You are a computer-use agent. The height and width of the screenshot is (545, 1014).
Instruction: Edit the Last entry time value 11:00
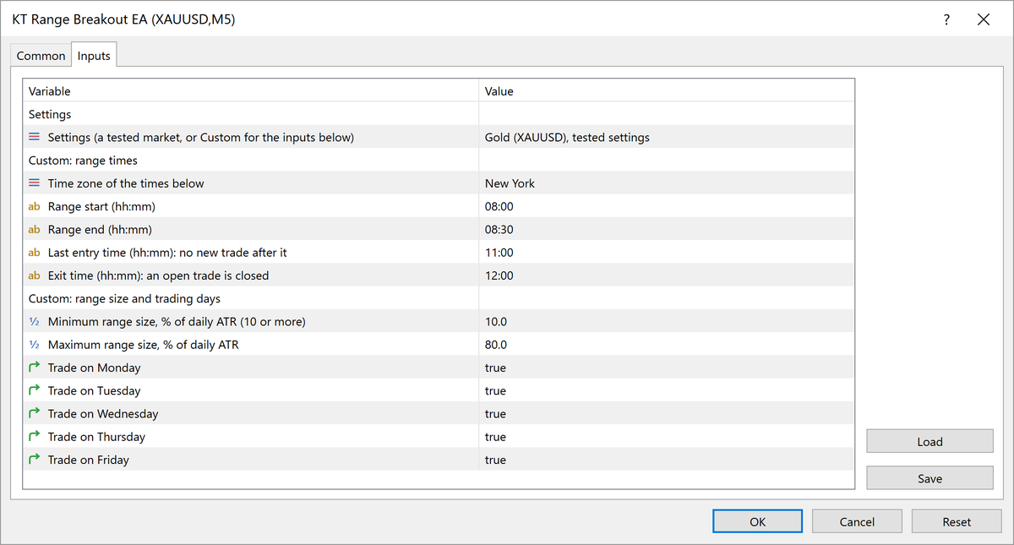(x=667, y=253)
